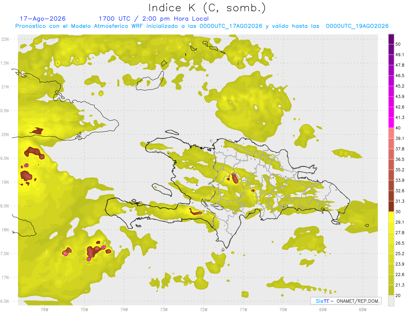Screen dimensions: 407x314
Task: Select the colorbar value '33.9'
Action: point(400,180)
